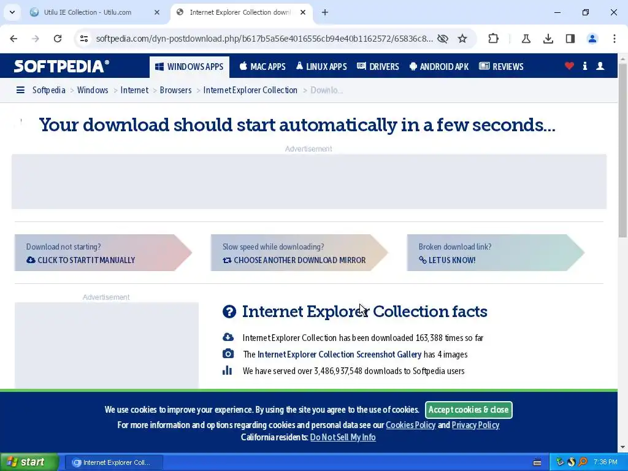Open Reviews section

pyautogui.click(x=502, y=66)
